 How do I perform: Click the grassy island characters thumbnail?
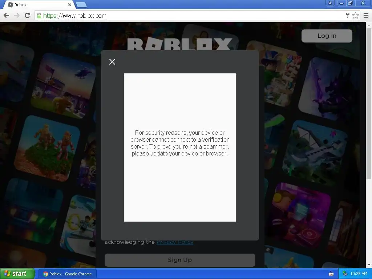pos(47,149)
